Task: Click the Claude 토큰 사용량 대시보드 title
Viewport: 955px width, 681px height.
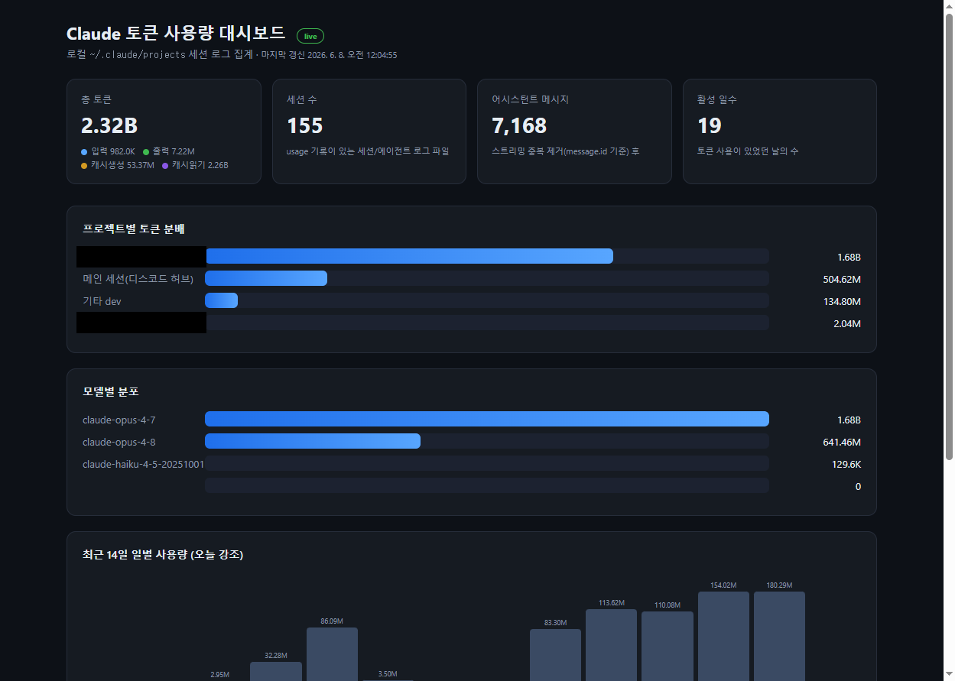Action: point(176,34)
